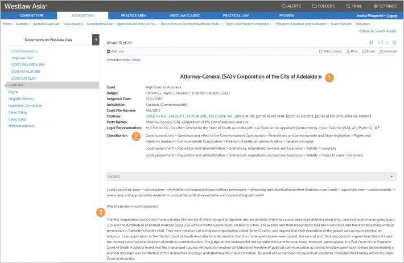Open Cases Citing in sidebar
Screen dimensions: 404x263
tap(18, 112)
